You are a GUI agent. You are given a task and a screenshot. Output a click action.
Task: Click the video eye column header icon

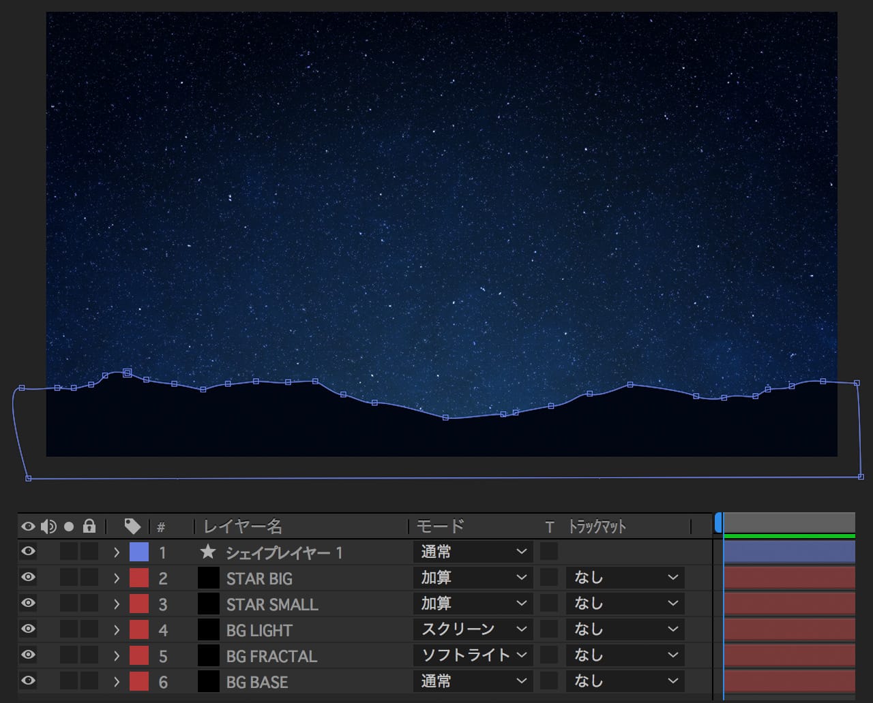(x=28, y=527)
